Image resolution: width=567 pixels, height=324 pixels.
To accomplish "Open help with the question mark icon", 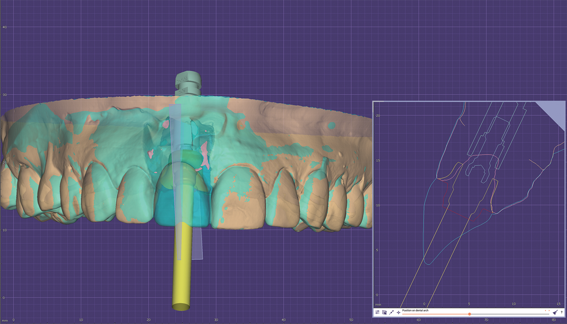I will point(561,312).
